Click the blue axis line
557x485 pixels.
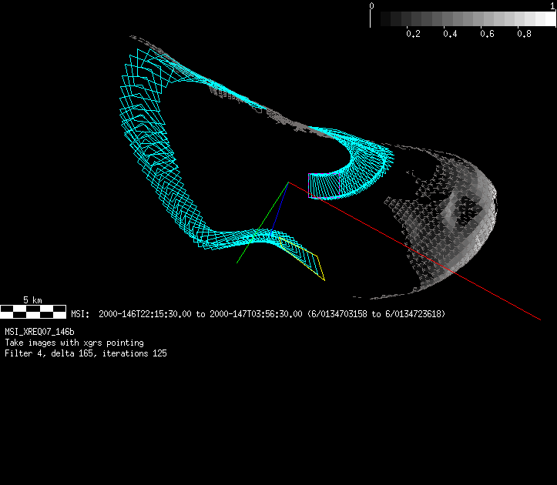(280, 209)
